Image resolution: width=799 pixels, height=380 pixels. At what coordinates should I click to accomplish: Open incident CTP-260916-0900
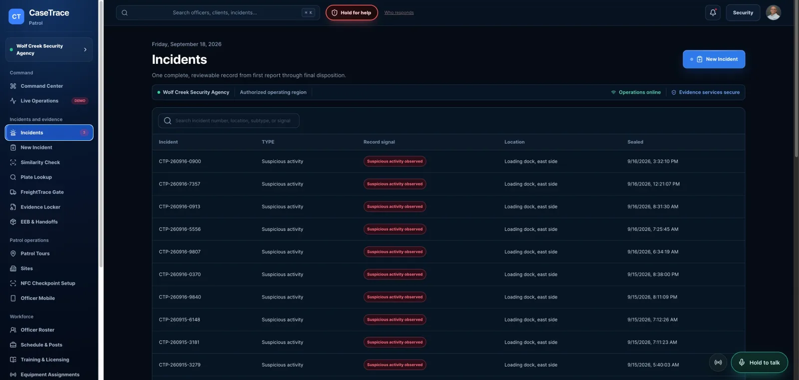tap(448, 162)
